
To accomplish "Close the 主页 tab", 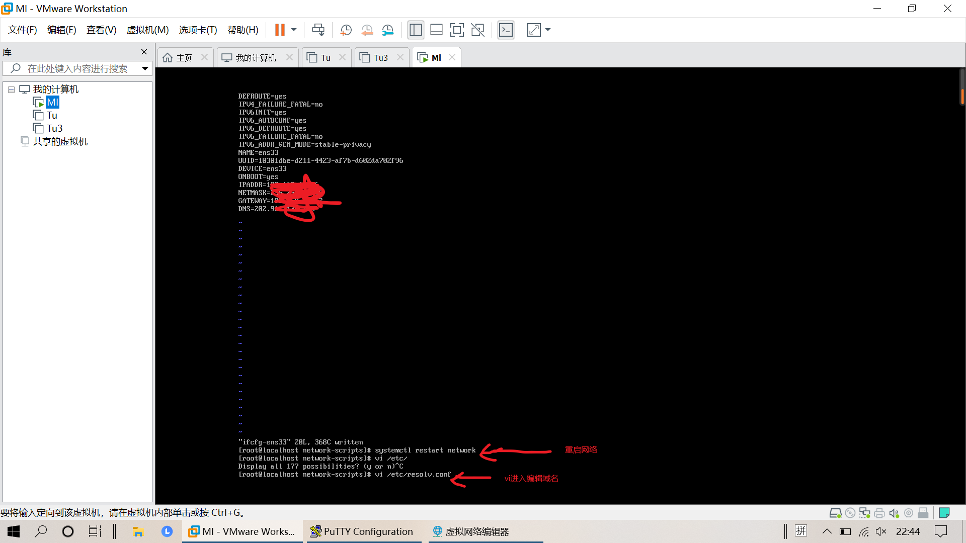I will (x=204, y=57).
